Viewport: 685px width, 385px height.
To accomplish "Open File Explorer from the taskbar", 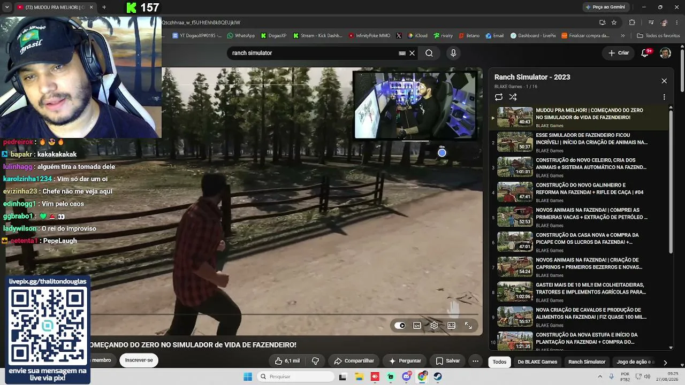I will click(x=359, y=376).
